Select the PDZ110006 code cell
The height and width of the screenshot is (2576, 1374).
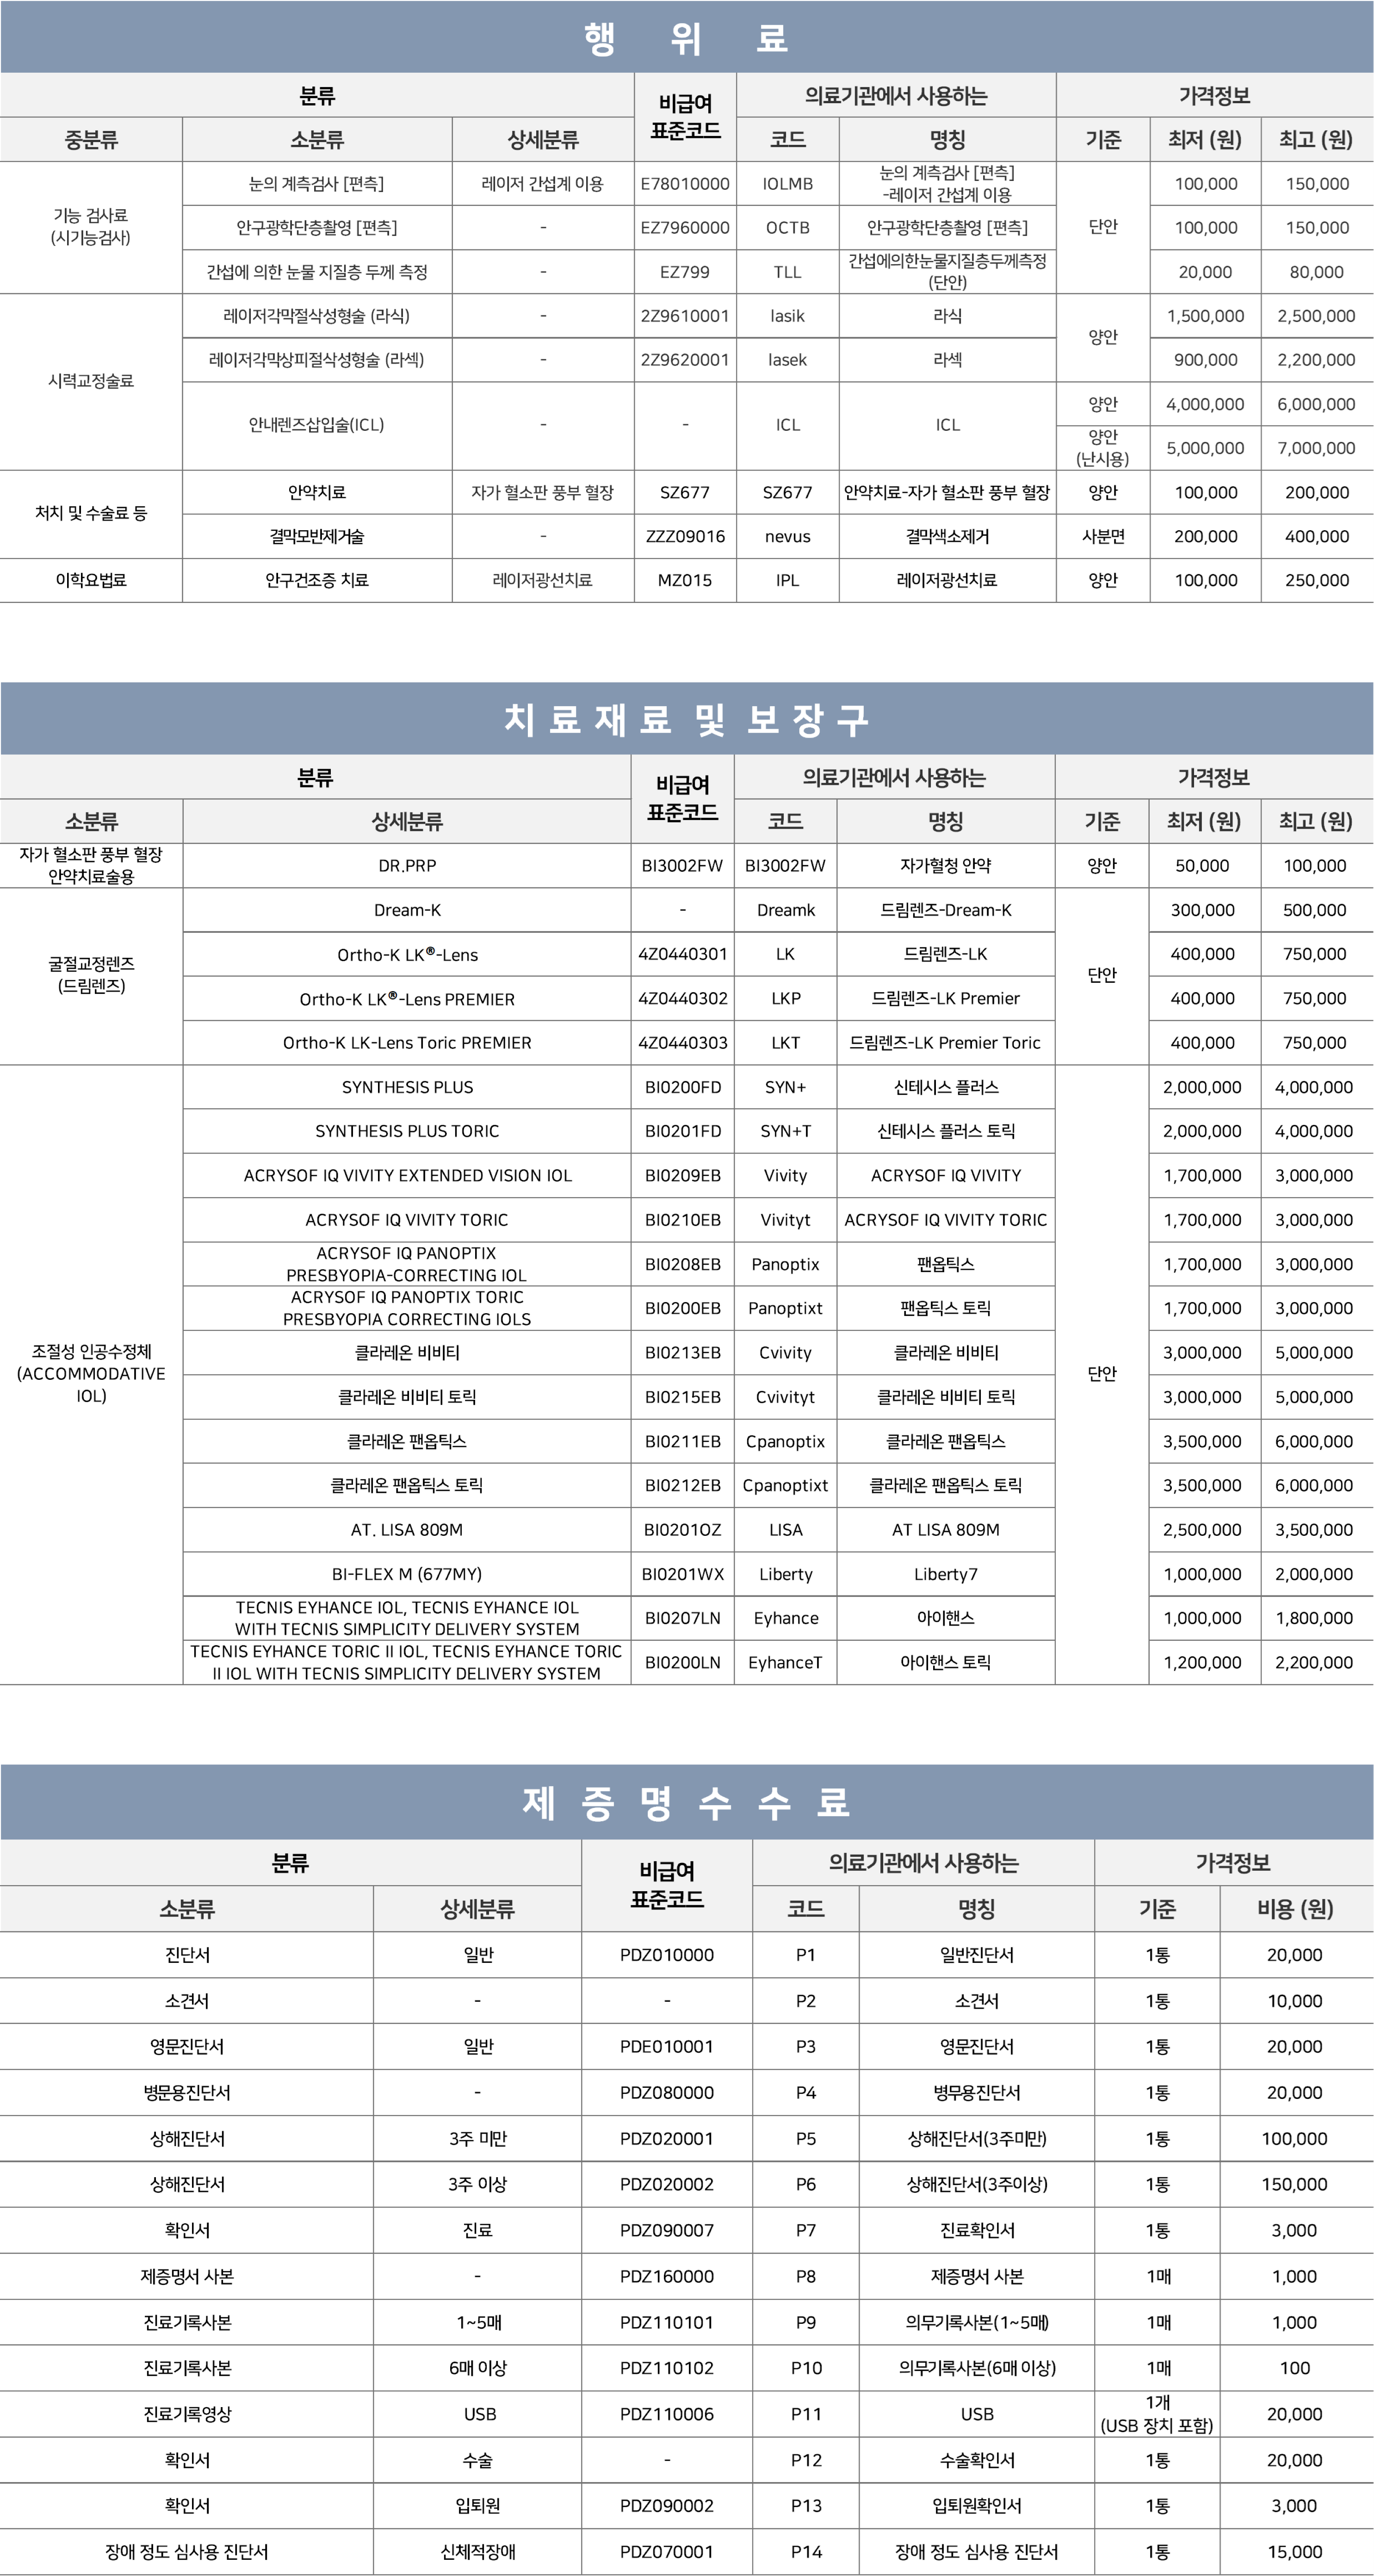(x=667, y=2414)
